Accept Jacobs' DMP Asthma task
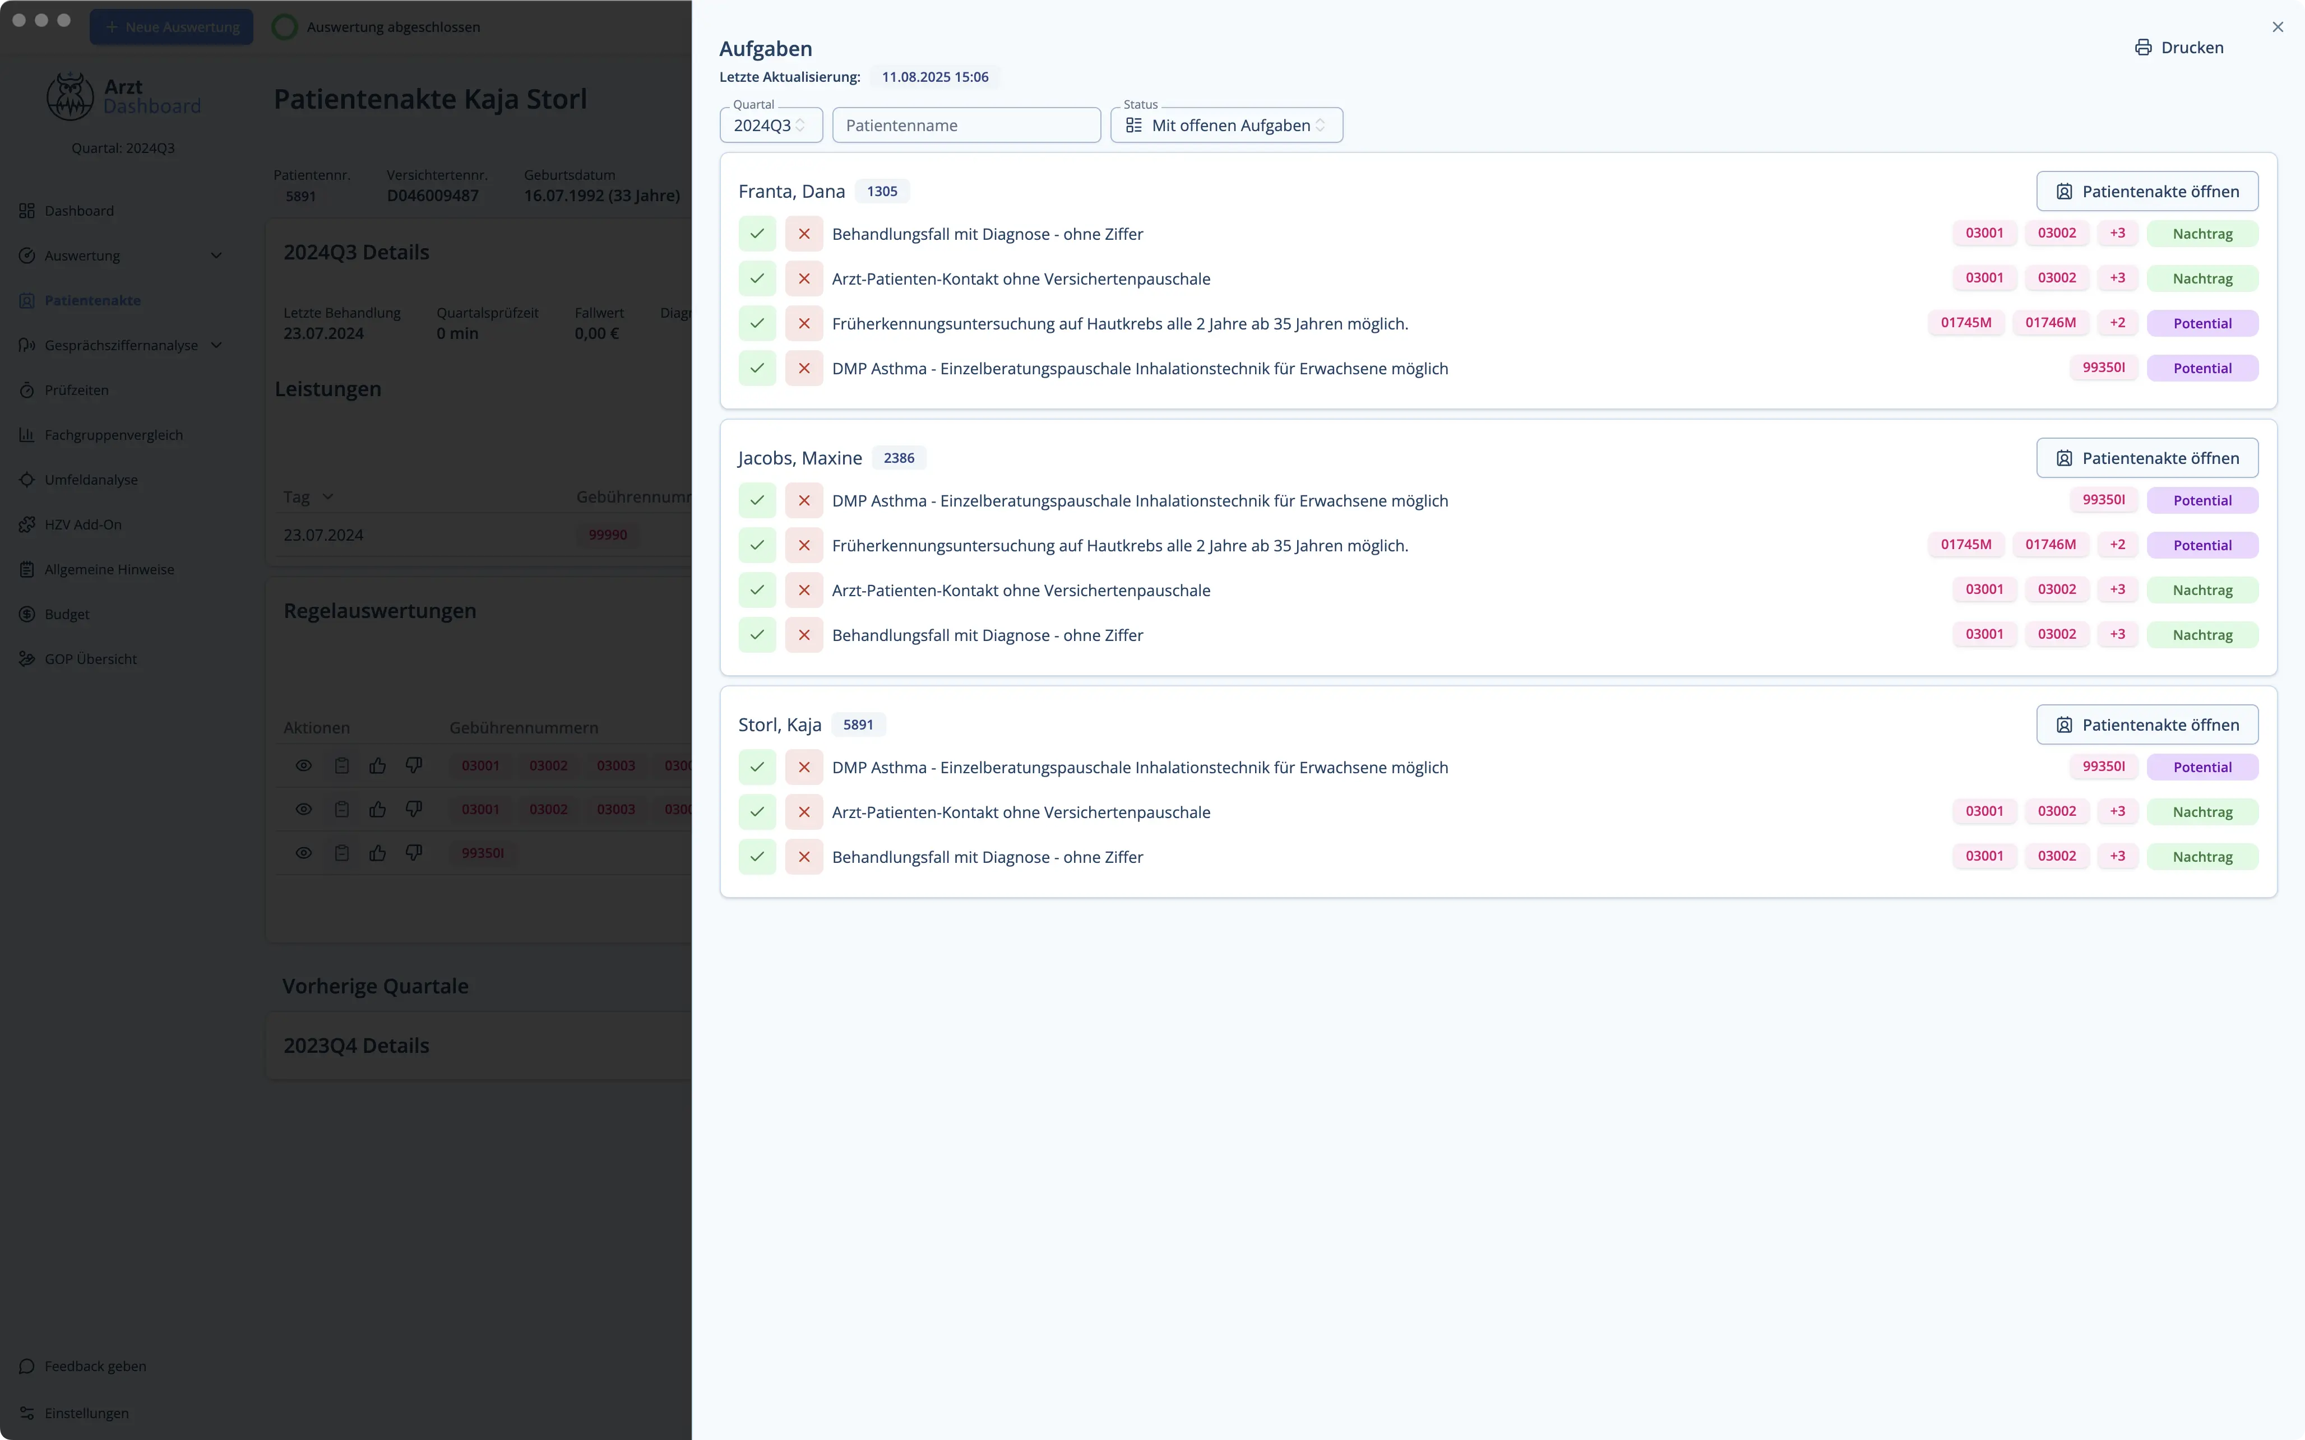This screenshot has height=1440, width=2305. (x=757, y=500)
